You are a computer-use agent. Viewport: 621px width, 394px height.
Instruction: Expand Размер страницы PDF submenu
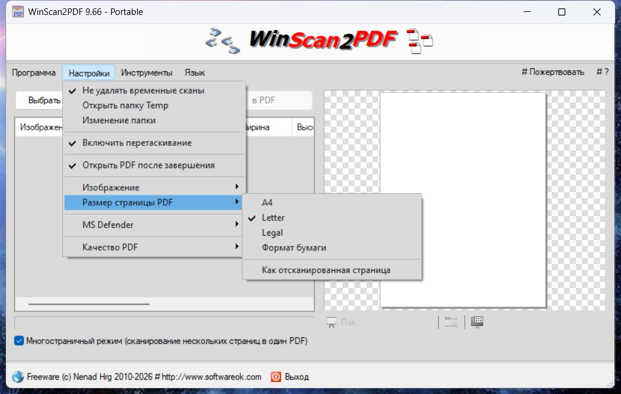click(x=154, y=202)
